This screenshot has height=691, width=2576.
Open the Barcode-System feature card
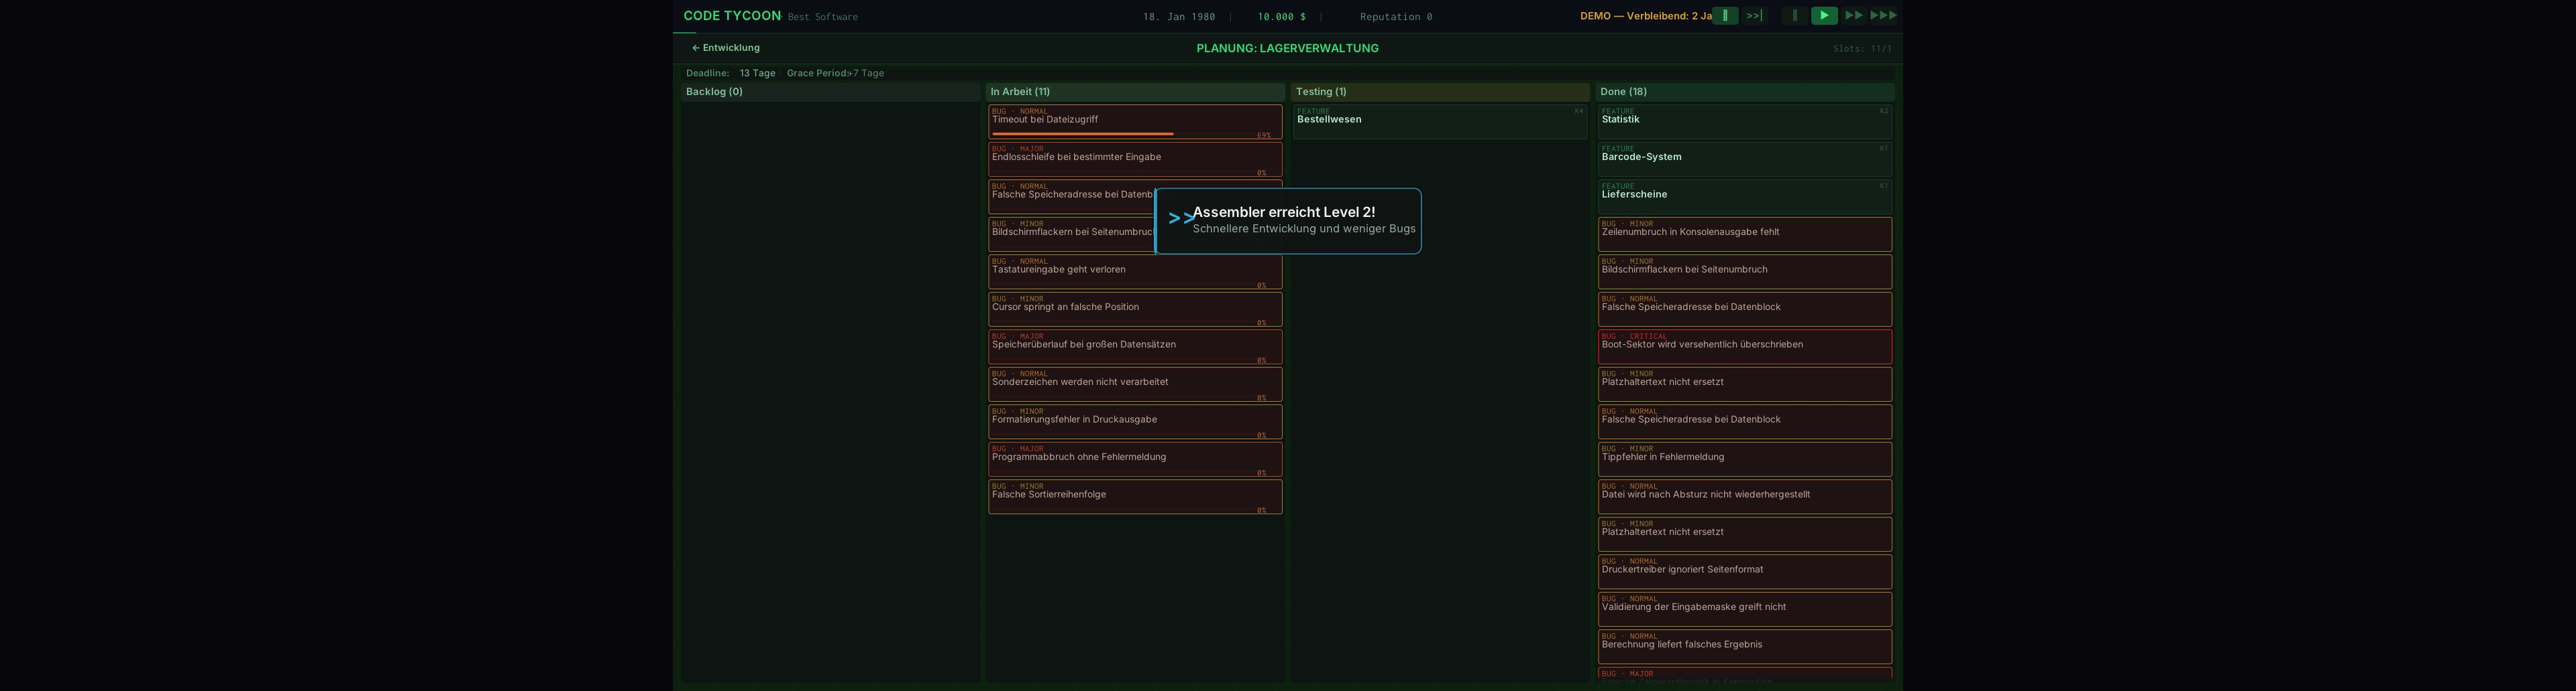coord(1744,159)
